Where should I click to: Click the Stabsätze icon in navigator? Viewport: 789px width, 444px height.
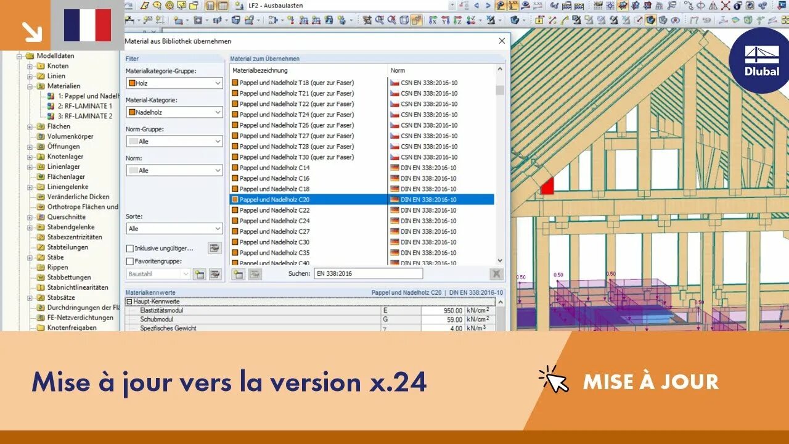[x=41, y=298]
